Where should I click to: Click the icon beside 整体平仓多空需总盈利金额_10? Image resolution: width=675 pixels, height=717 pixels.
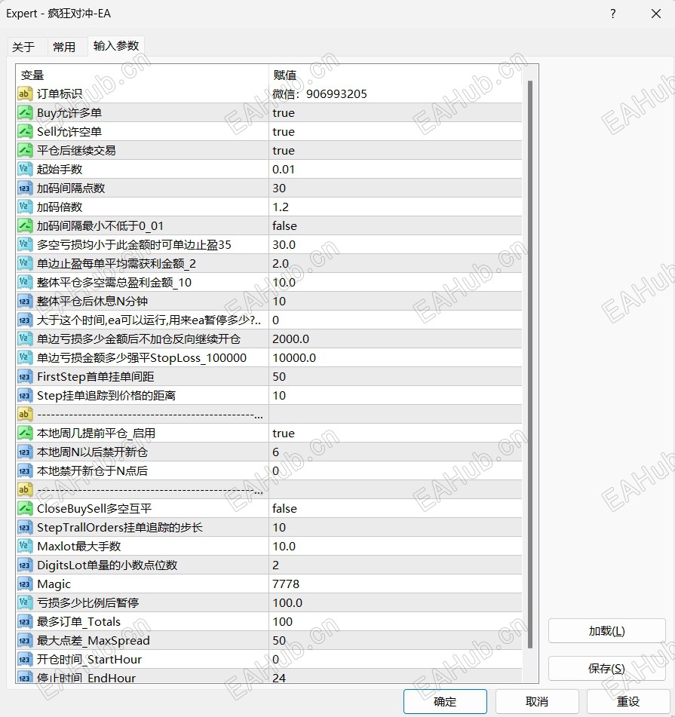click(x=25, y=282)
